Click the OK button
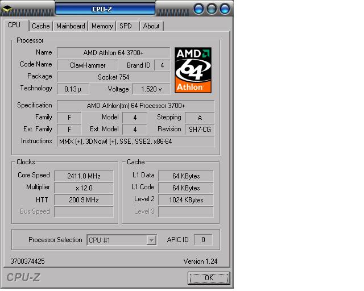364x291 pixels. coord(209,278)
